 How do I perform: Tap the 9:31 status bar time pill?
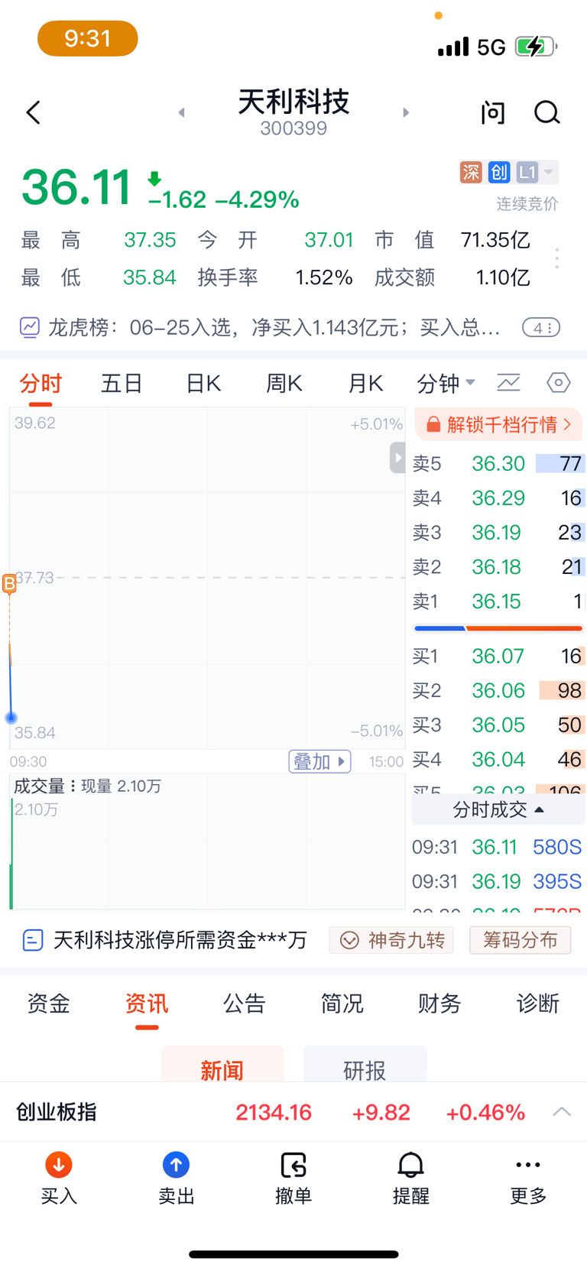coord(88,38)
